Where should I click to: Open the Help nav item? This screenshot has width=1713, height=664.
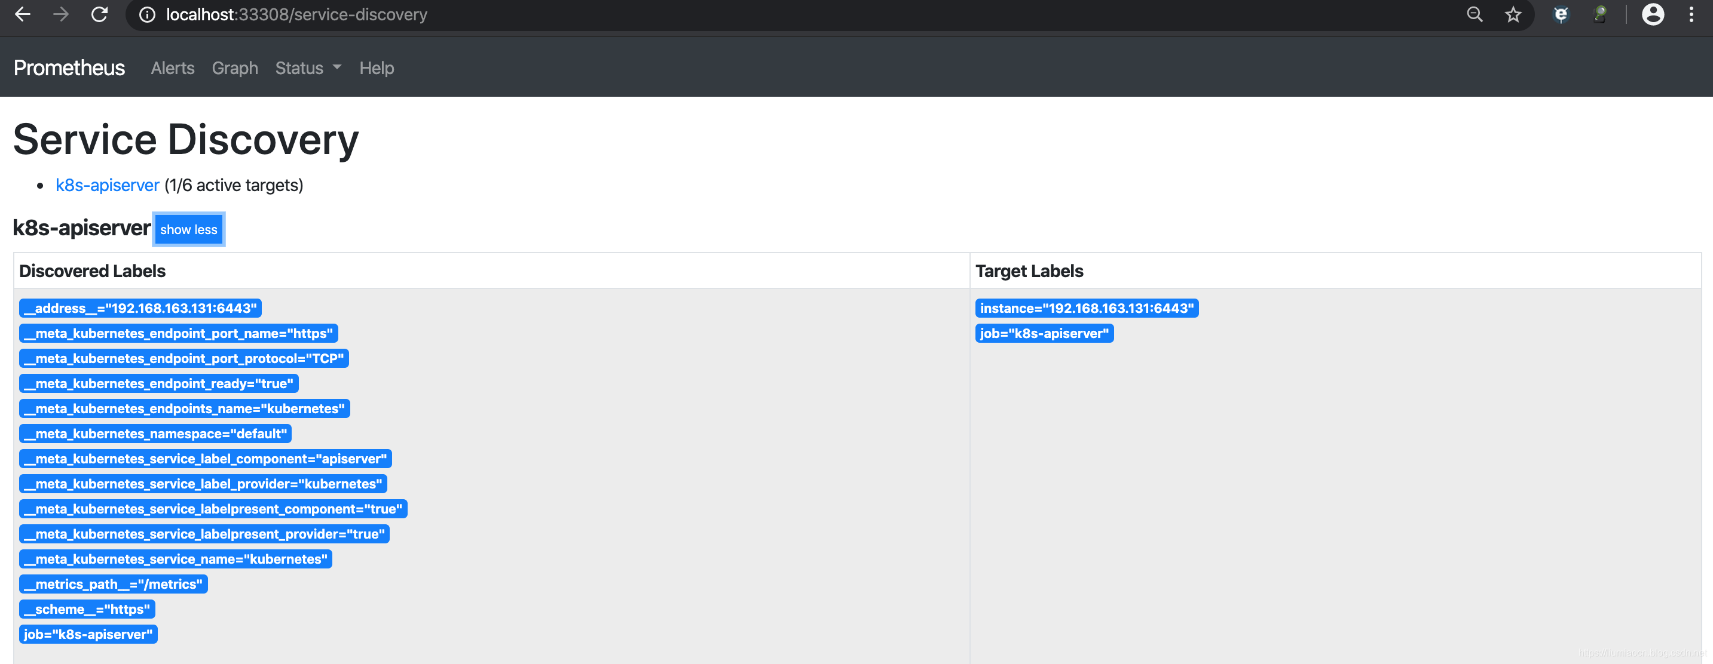click(x=377, y=68)
